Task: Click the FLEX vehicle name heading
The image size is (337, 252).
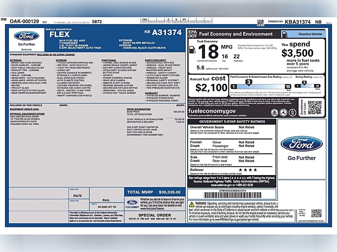Action: (60, 35)
